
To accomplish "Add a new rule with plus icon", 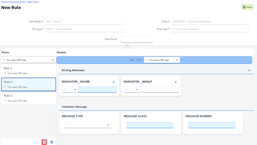I will click(x=44, y=142).
